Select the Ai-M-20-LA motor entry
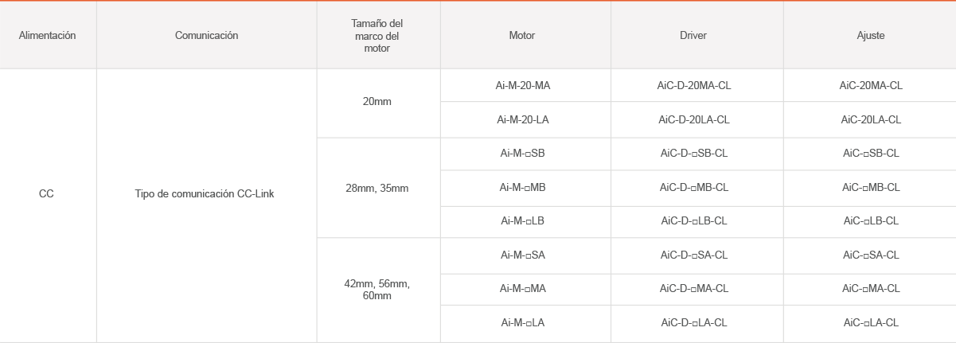Image resolution: width=956 pixels, height=343 pixels. pos(525,120)
